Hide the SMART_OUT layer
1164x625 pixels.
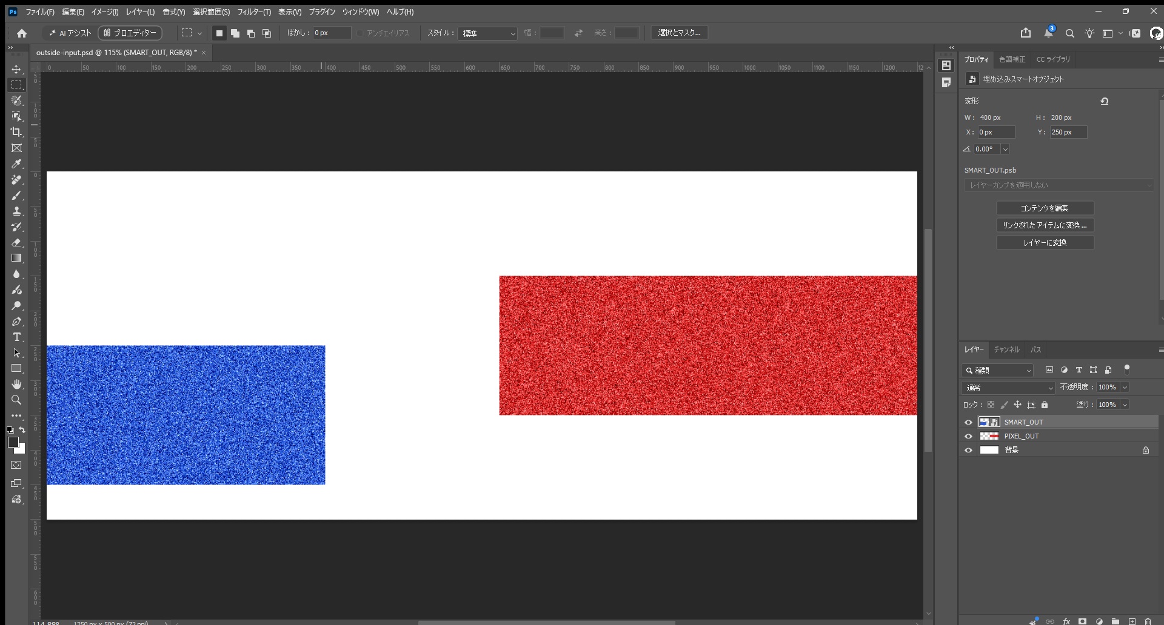(x=968, y=422)
